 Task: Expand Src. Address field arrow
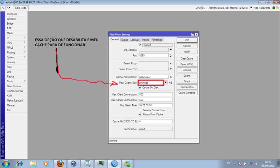[171, 50]
